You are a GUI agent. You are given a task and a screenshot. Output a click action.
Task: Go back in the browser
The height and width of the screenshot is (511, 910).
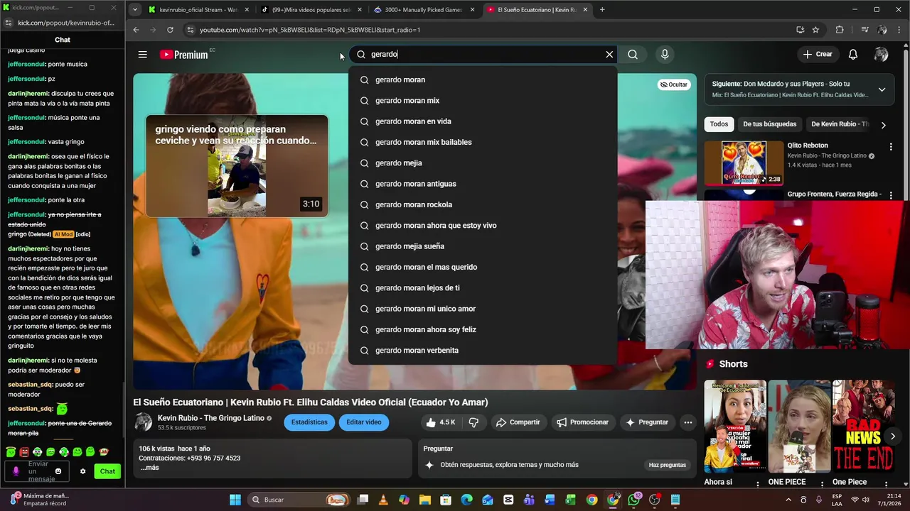pyautogui.click(x=136, y=30)
